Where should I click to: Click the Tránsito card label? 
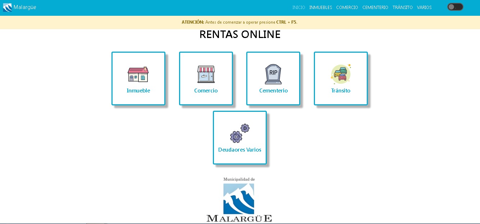pyautogui.click(x=340, y=91)
